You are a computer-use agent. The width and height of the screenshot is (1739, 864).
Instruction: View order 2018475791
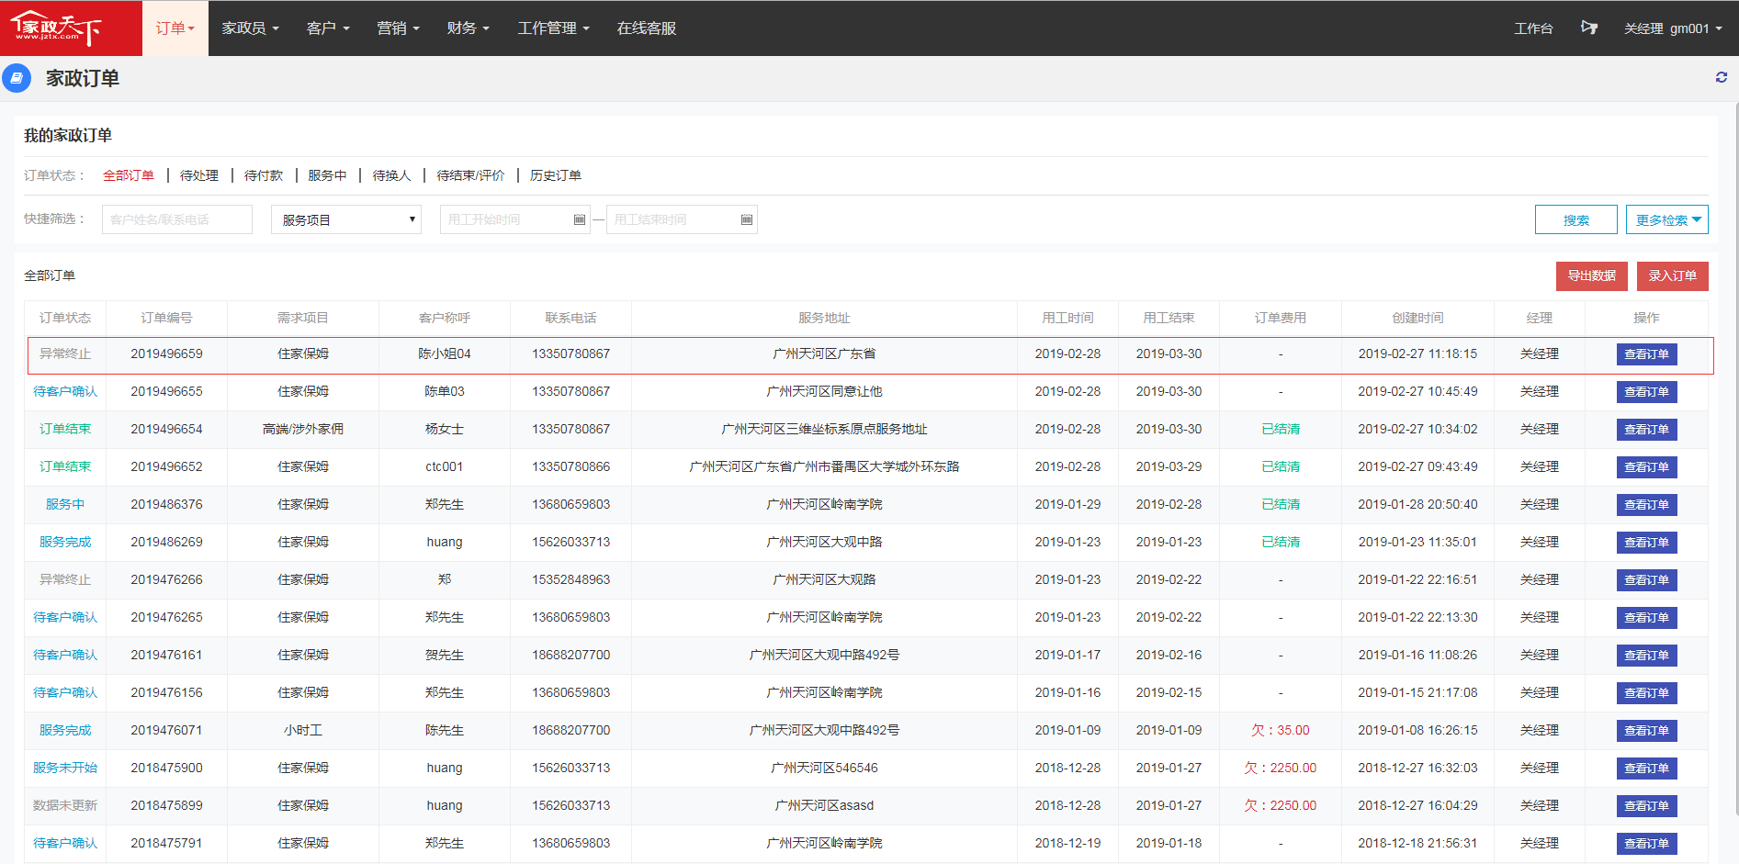1646,844
